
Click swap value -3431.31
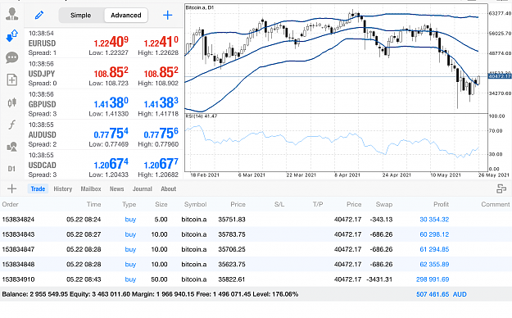pyautogui.click(x=379, y=279)
